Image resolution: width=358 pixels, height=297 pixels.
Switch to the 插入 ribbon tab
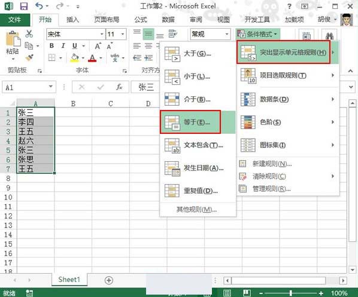(72, 20)
